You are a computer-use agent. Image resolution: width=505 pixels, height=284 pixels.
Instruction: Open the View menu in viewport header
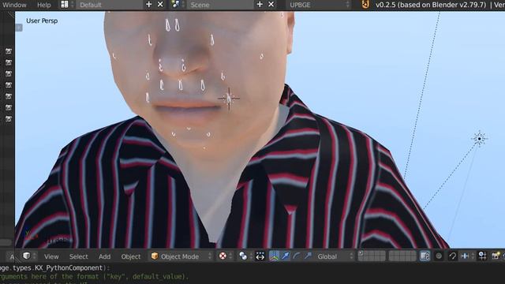pyautogui.click(x=51, y=256)
